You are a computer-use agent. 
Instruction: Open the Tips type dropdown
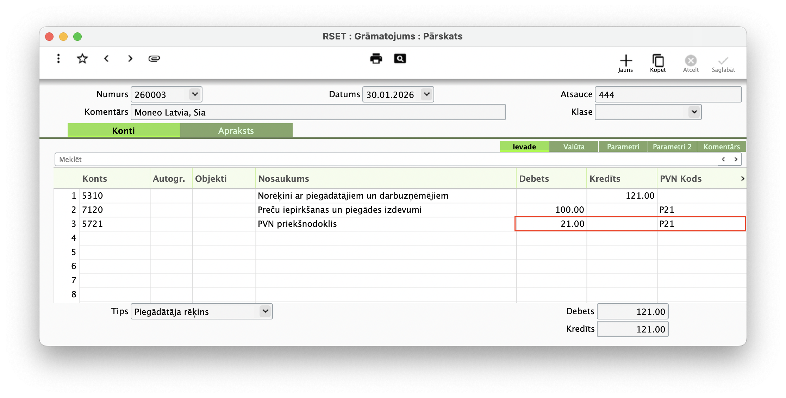(265, 311)
